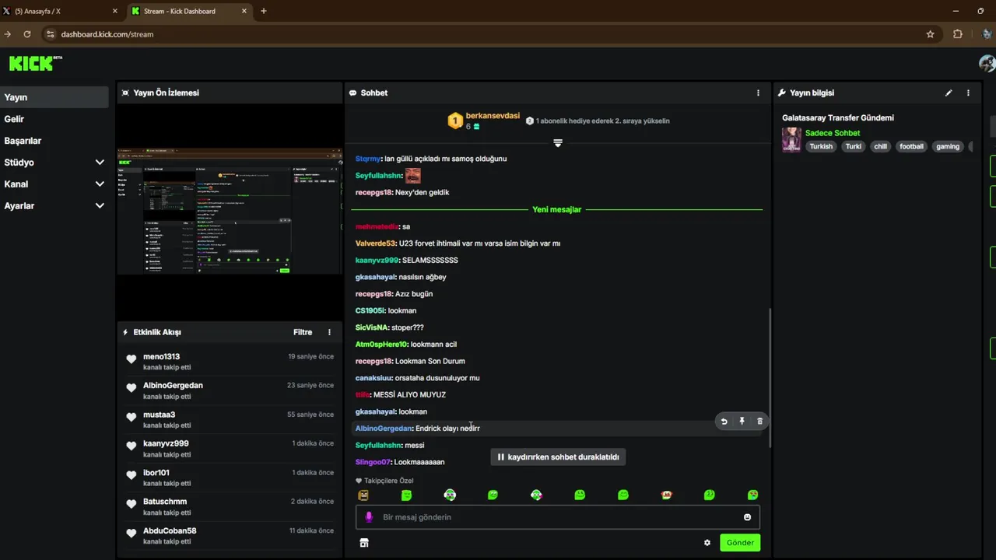Viewport: 996px width, 560px height.
Task: Click username kaanyvz999 in chat
Action: click(377, 261)
